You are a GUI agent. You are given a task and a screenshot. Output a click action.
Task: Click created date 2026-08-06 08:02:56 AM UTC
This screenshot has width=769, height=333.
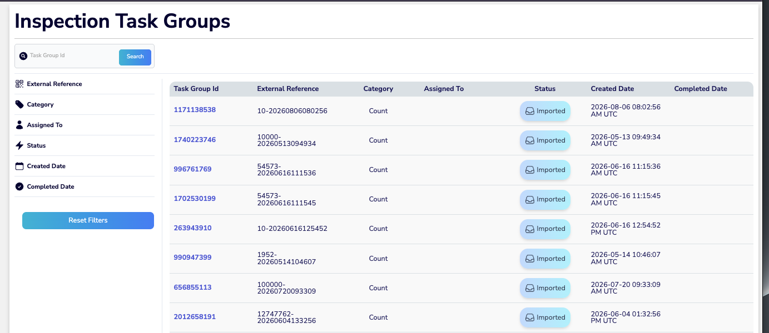click(626, 110)
